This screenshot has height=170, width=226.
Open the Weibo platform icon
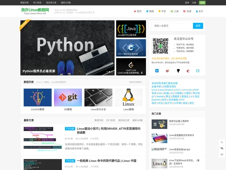tap(168, 71)
